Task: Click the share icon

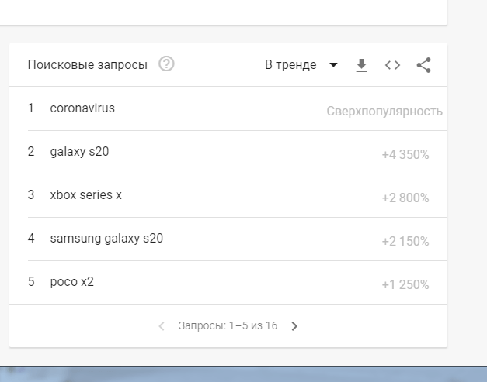Action: (423, 65)
